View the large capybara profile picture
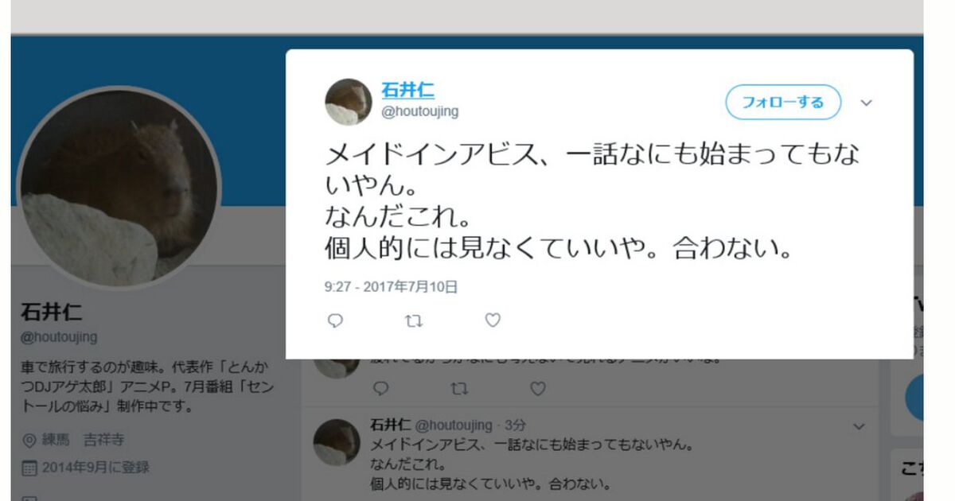This screenshot has width=955, height=501. [x=119, y=187]
